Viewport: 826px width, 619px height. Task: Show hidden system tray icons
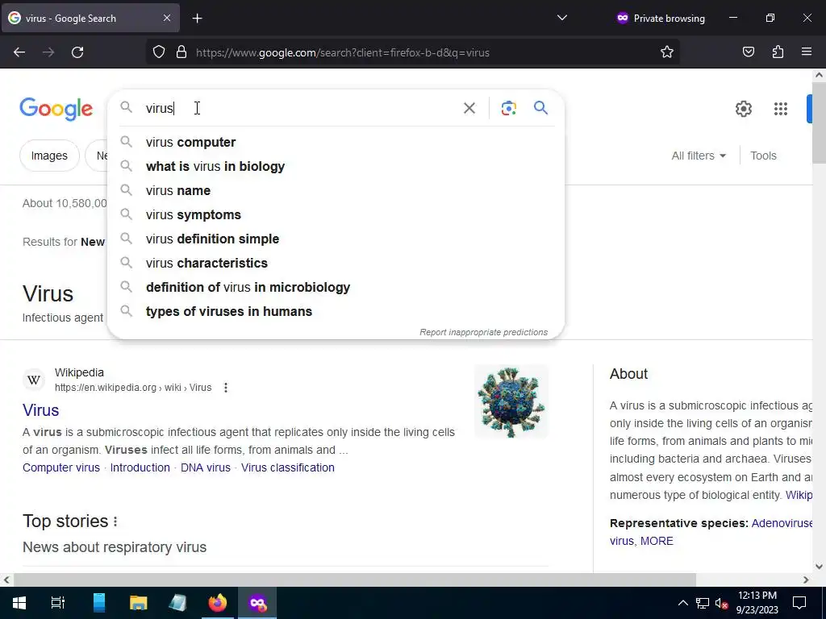click(x=682, y=603)
